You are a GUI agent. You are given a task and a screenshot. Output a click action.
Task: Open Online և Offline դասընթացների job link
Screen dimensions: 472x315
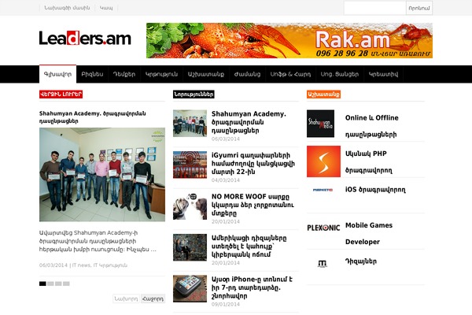372,126
